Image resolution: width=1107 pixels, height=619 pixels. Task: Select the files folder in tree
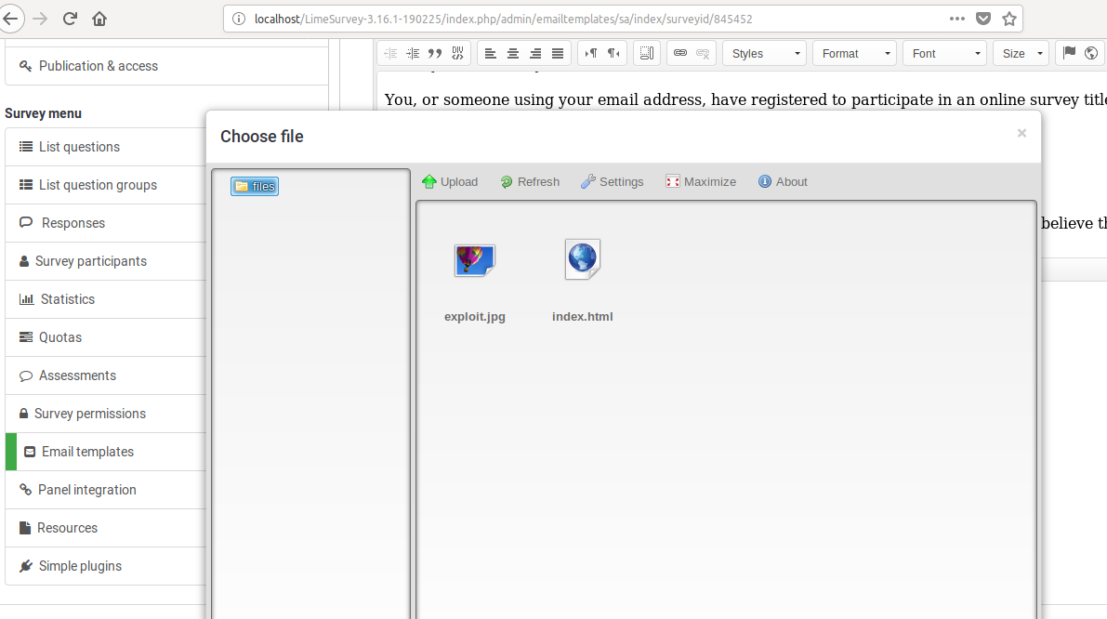tap(254, 186)
